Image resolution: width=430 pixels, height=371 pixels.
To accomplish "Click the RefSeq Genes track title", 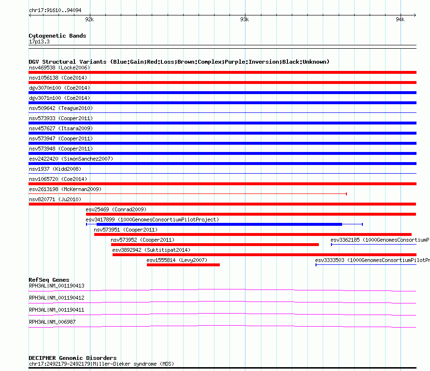I will (49, 280).
